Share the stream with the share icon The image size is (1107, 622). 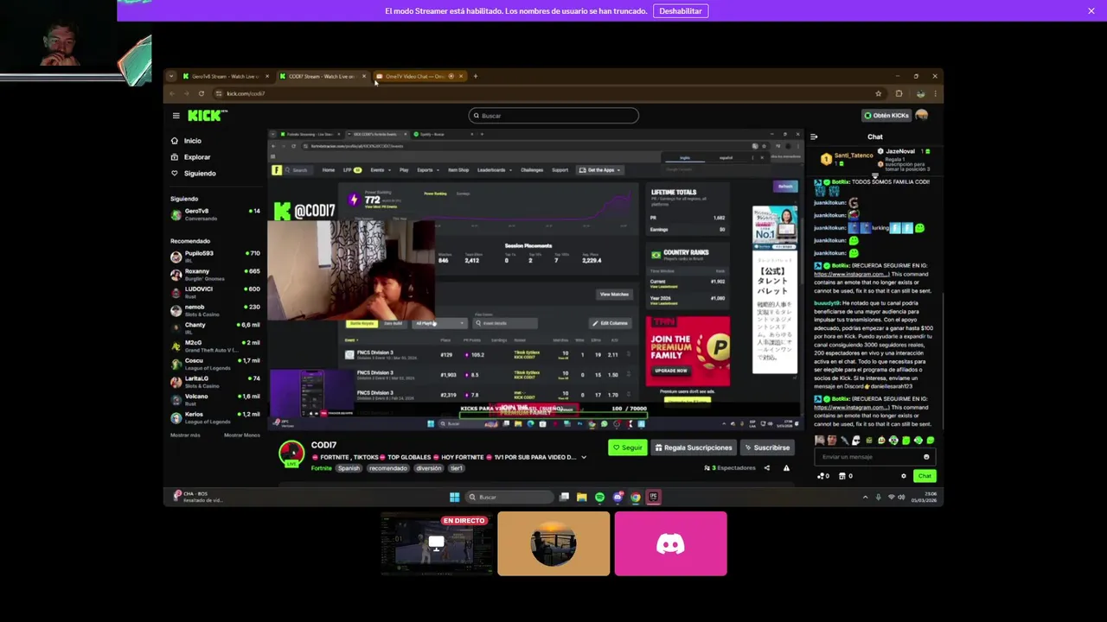(766, 468)
